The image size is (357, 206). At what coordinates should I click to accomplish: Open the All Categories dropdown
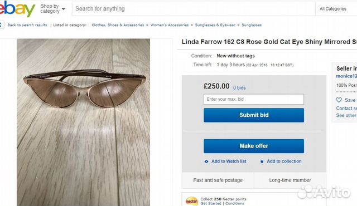pos(336,9)
